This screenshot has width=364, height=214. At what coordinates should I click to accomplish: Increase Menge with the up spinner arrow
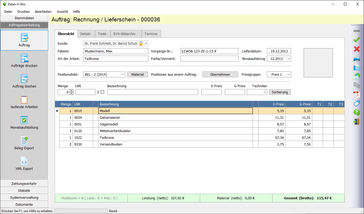click(71, 91)
